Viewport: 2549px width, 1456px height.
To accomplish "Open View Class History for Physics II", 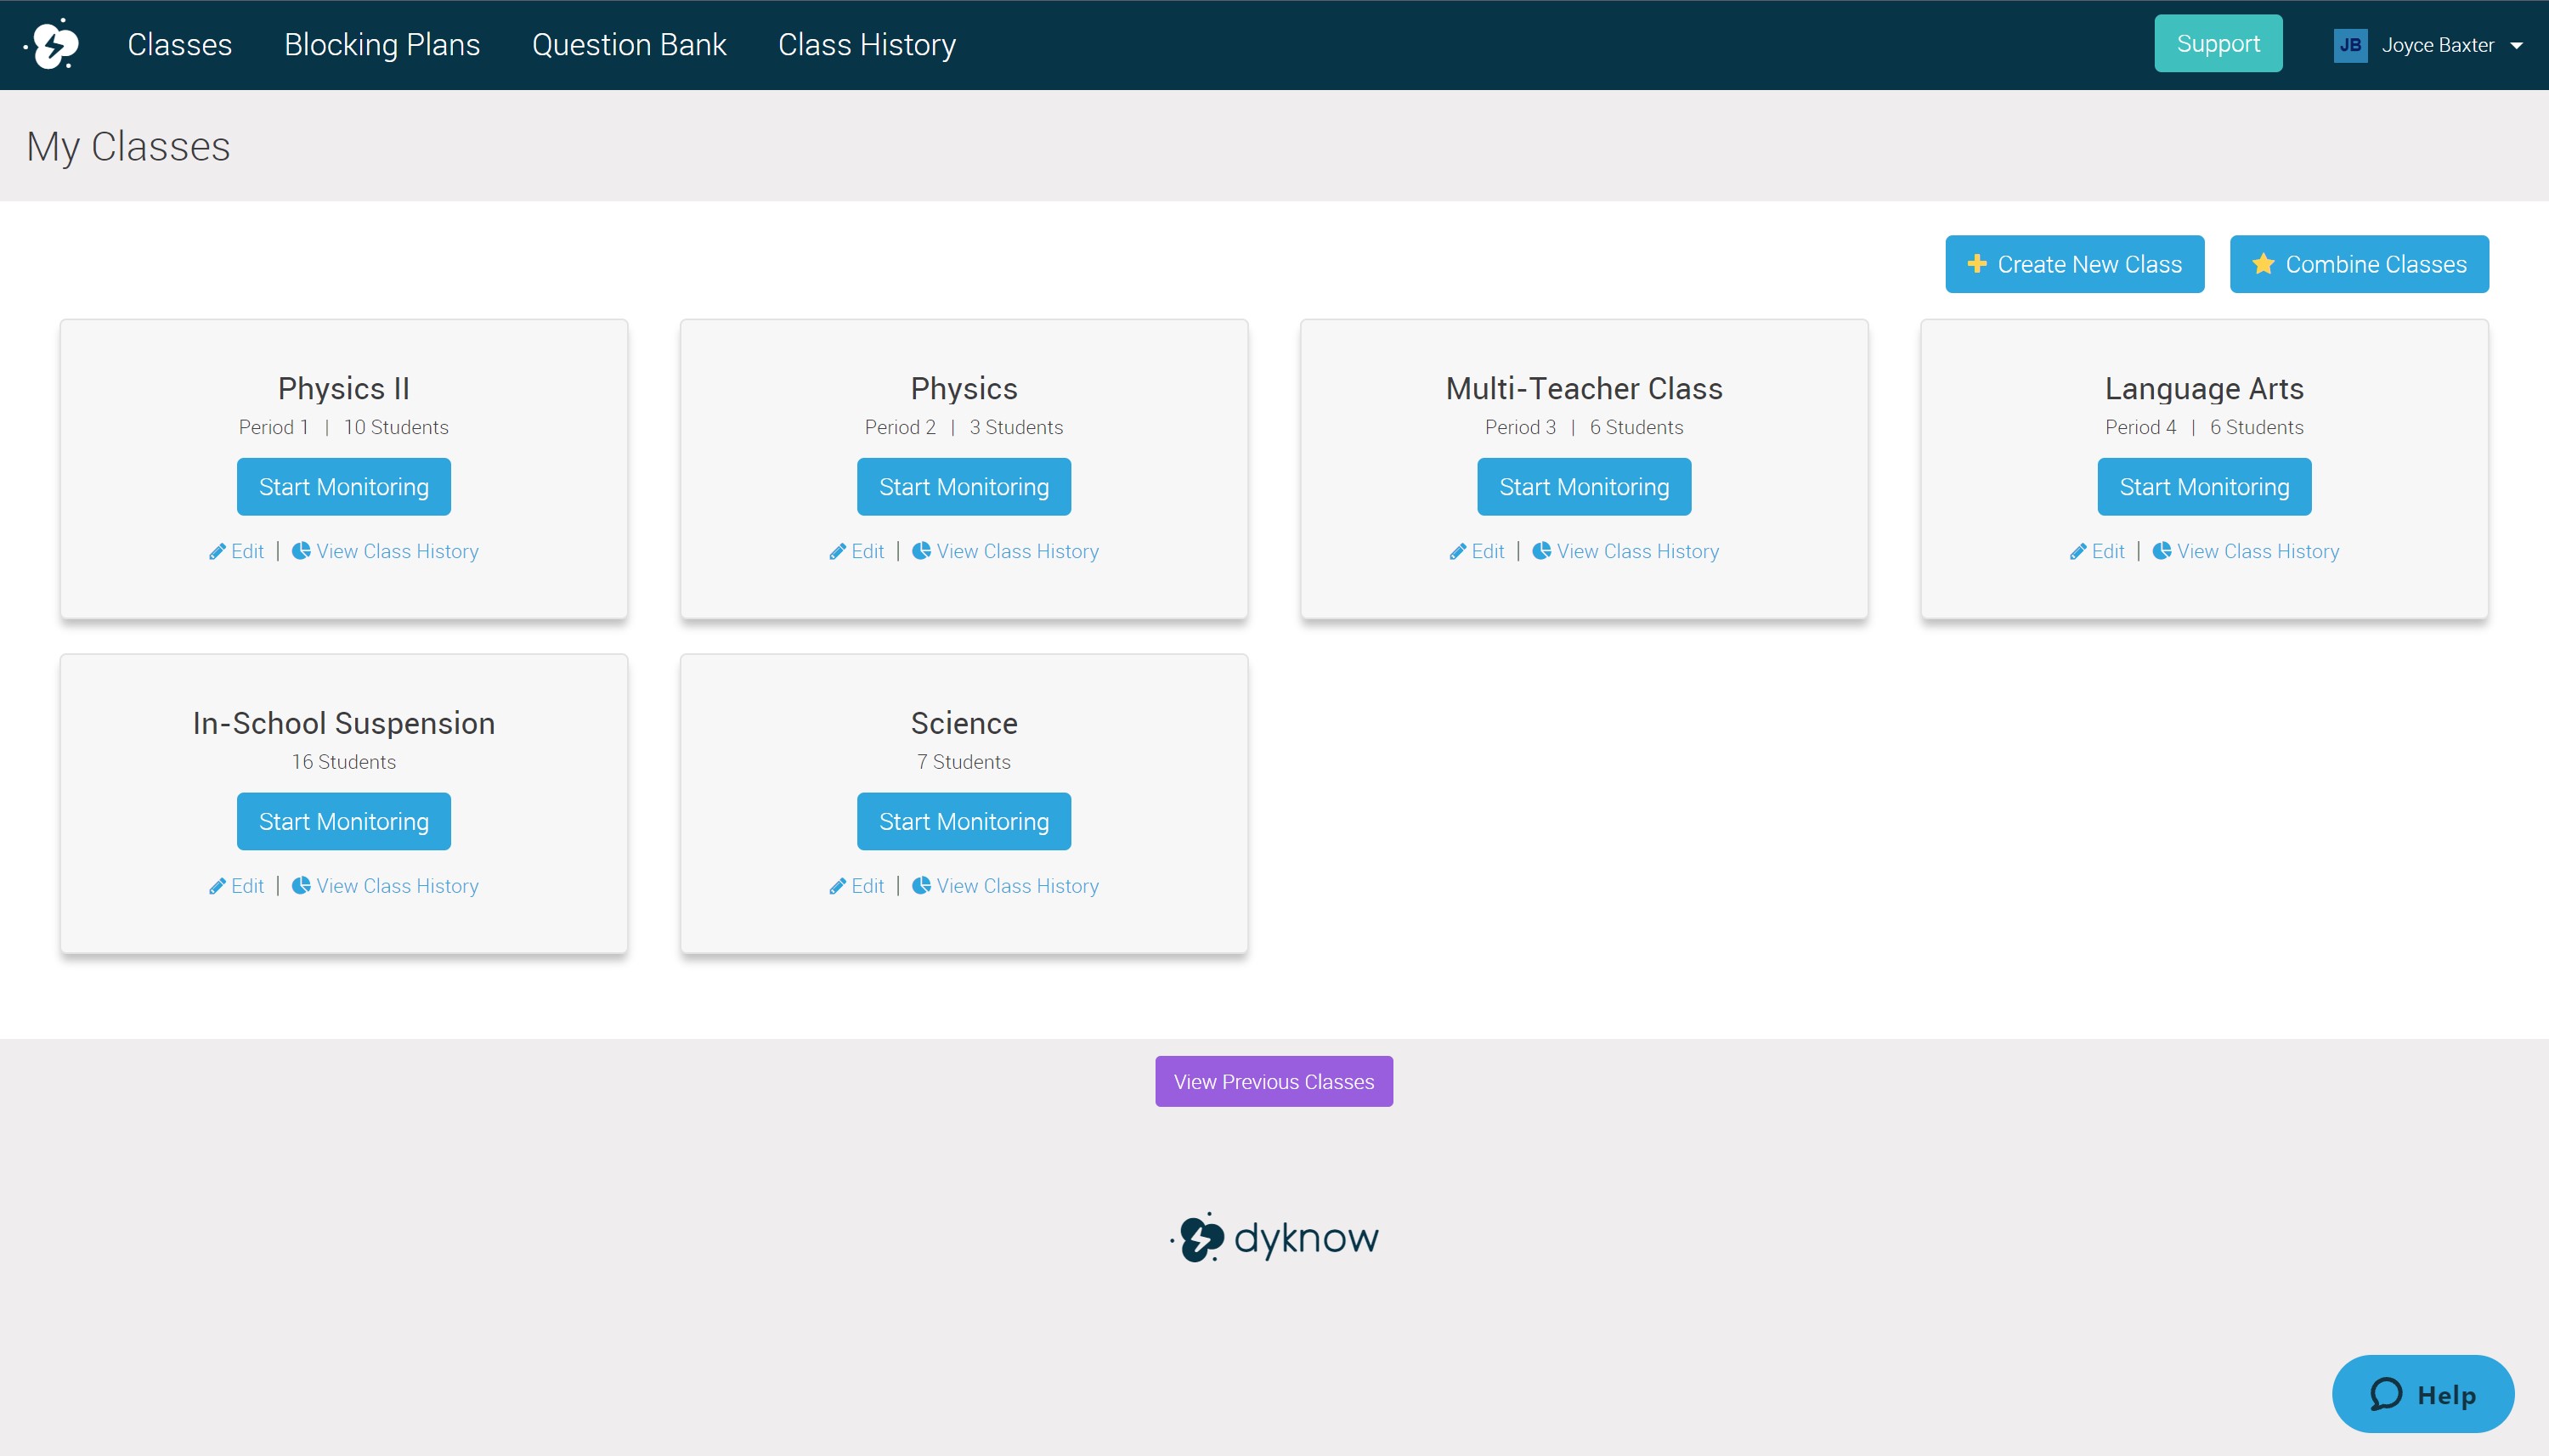I will [x=385, y=551].
